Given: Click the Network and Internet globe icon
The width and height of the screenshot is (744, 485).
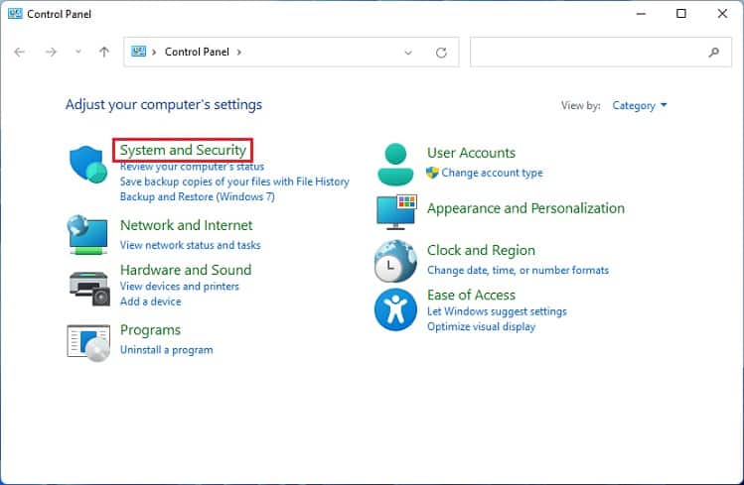Looking at the screenshot, I should 87,234.
